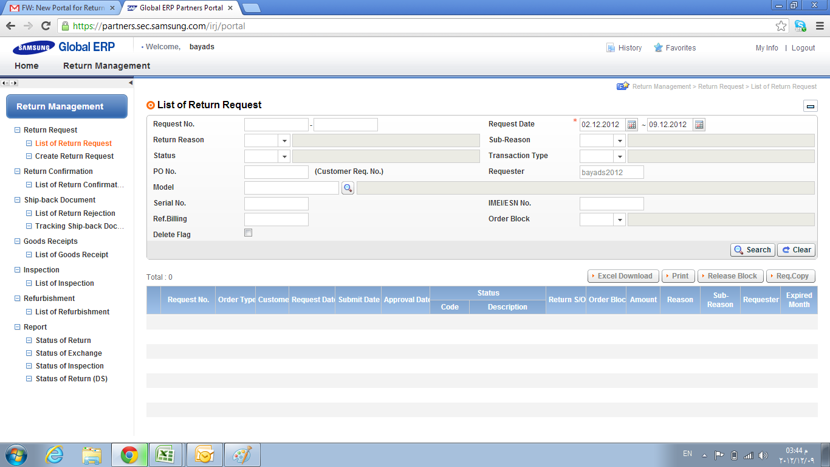The height and width of the screenshot is (467, 830).
Task: Collapse the left navigation panel arrow
Action: [130, 83]
